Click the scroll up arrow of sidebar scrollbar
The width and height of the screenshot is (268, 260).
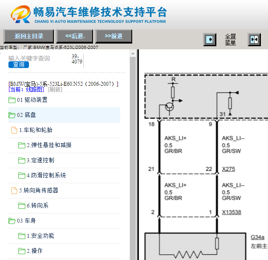pyautogui.click(x=133, y=53)
